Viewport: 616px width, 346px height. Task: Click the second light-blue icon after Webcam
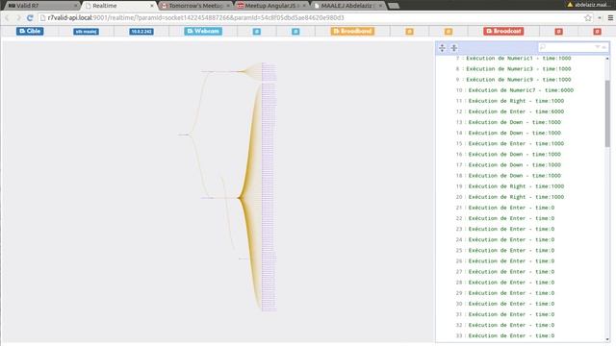[x=295, y=32]
